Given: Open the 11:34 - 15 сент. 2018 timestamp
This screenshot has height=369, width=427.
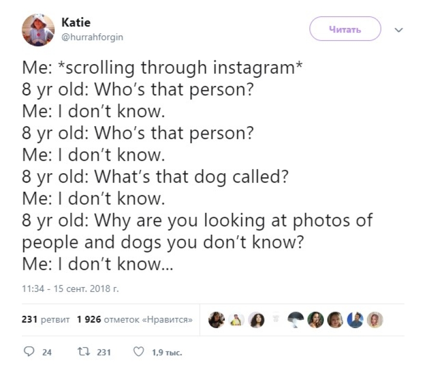Looking at the screenshot, I should pos(70,288).
